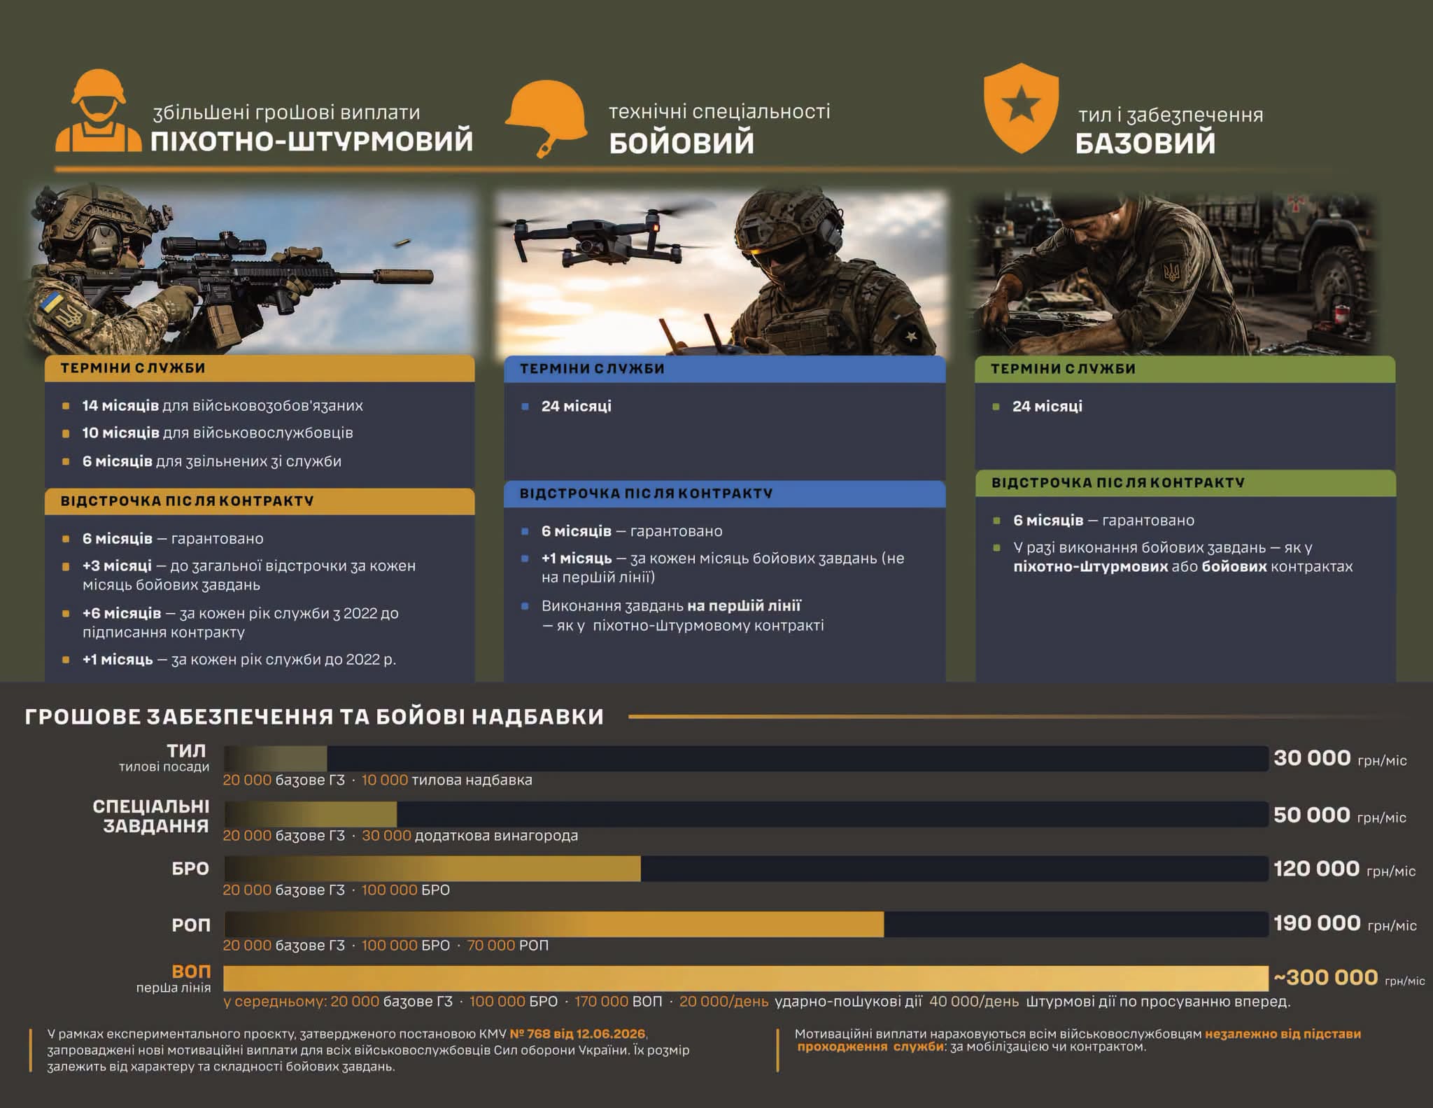This screenshot has width=1433, height=1108.
Task: Select the drone operator photo
Action: pyautogui.click(x=721, y=273)
